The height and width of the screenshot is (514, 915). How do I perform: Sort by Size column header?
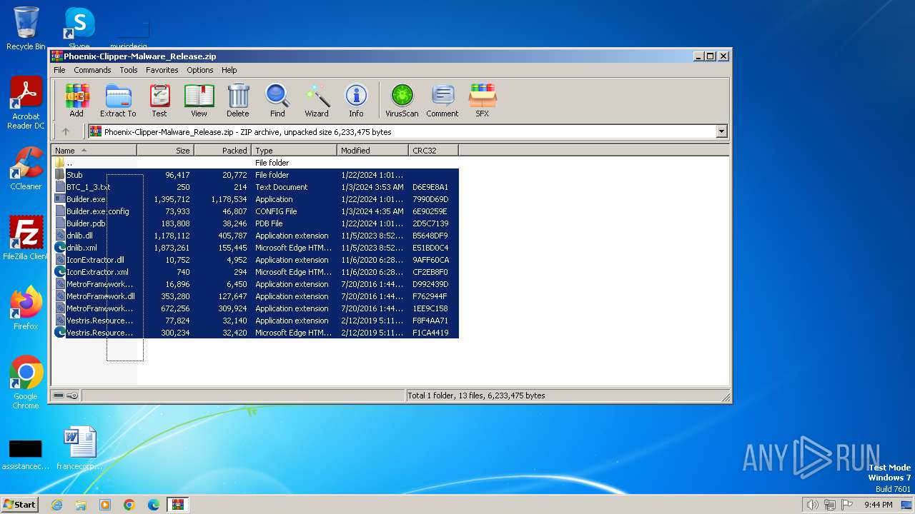tap(165, 151)
